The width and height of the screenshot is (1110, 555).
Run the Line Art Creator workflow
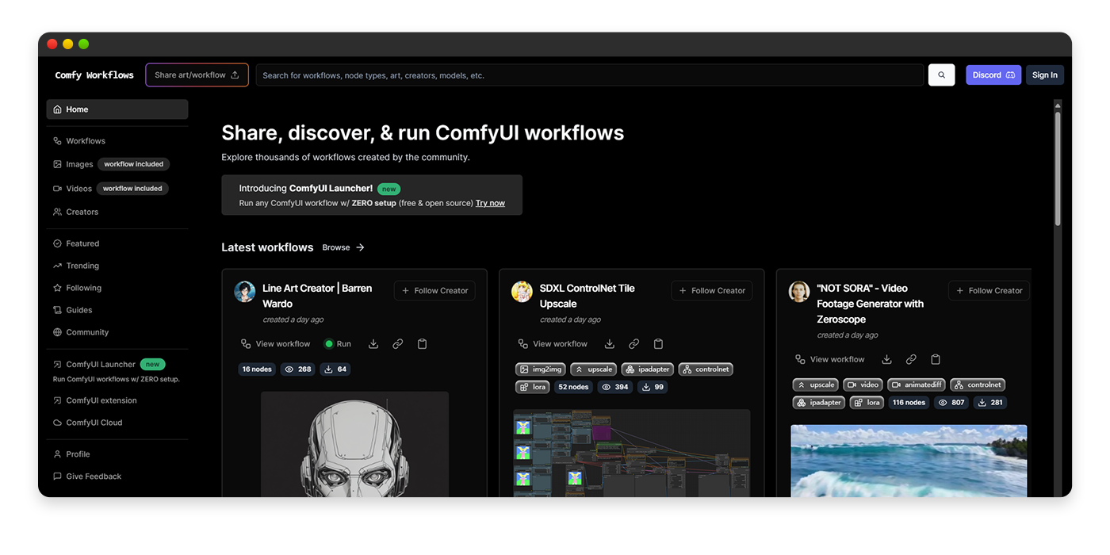click(x=338, y=344)
